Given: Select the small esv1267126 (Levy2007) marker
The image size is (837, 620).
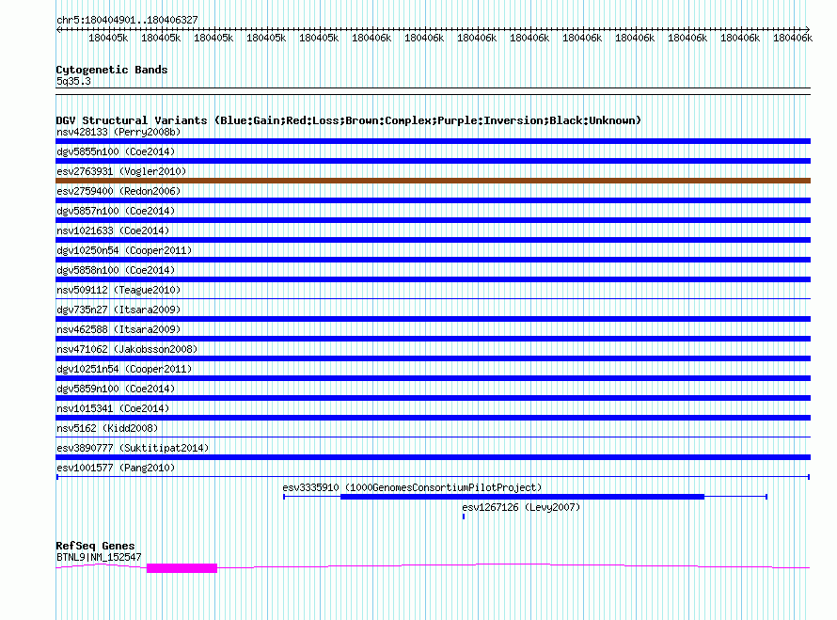Looking at the screenshot, I should [464, 517].
